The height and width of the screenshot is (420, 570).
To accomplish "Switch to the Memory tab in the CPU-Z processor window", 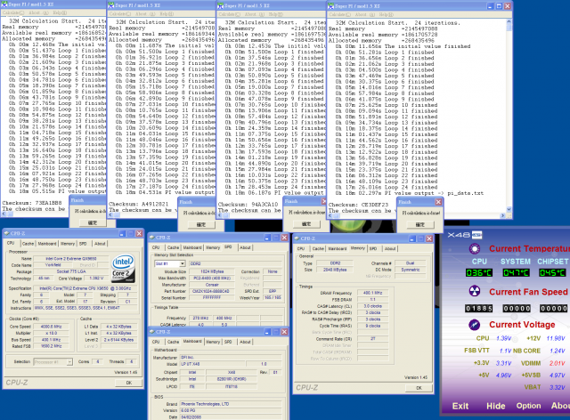I will click(68, 244).
